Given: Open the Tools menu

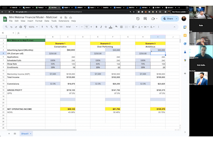Looking at the screenshot, I should [x=54, y=21].
